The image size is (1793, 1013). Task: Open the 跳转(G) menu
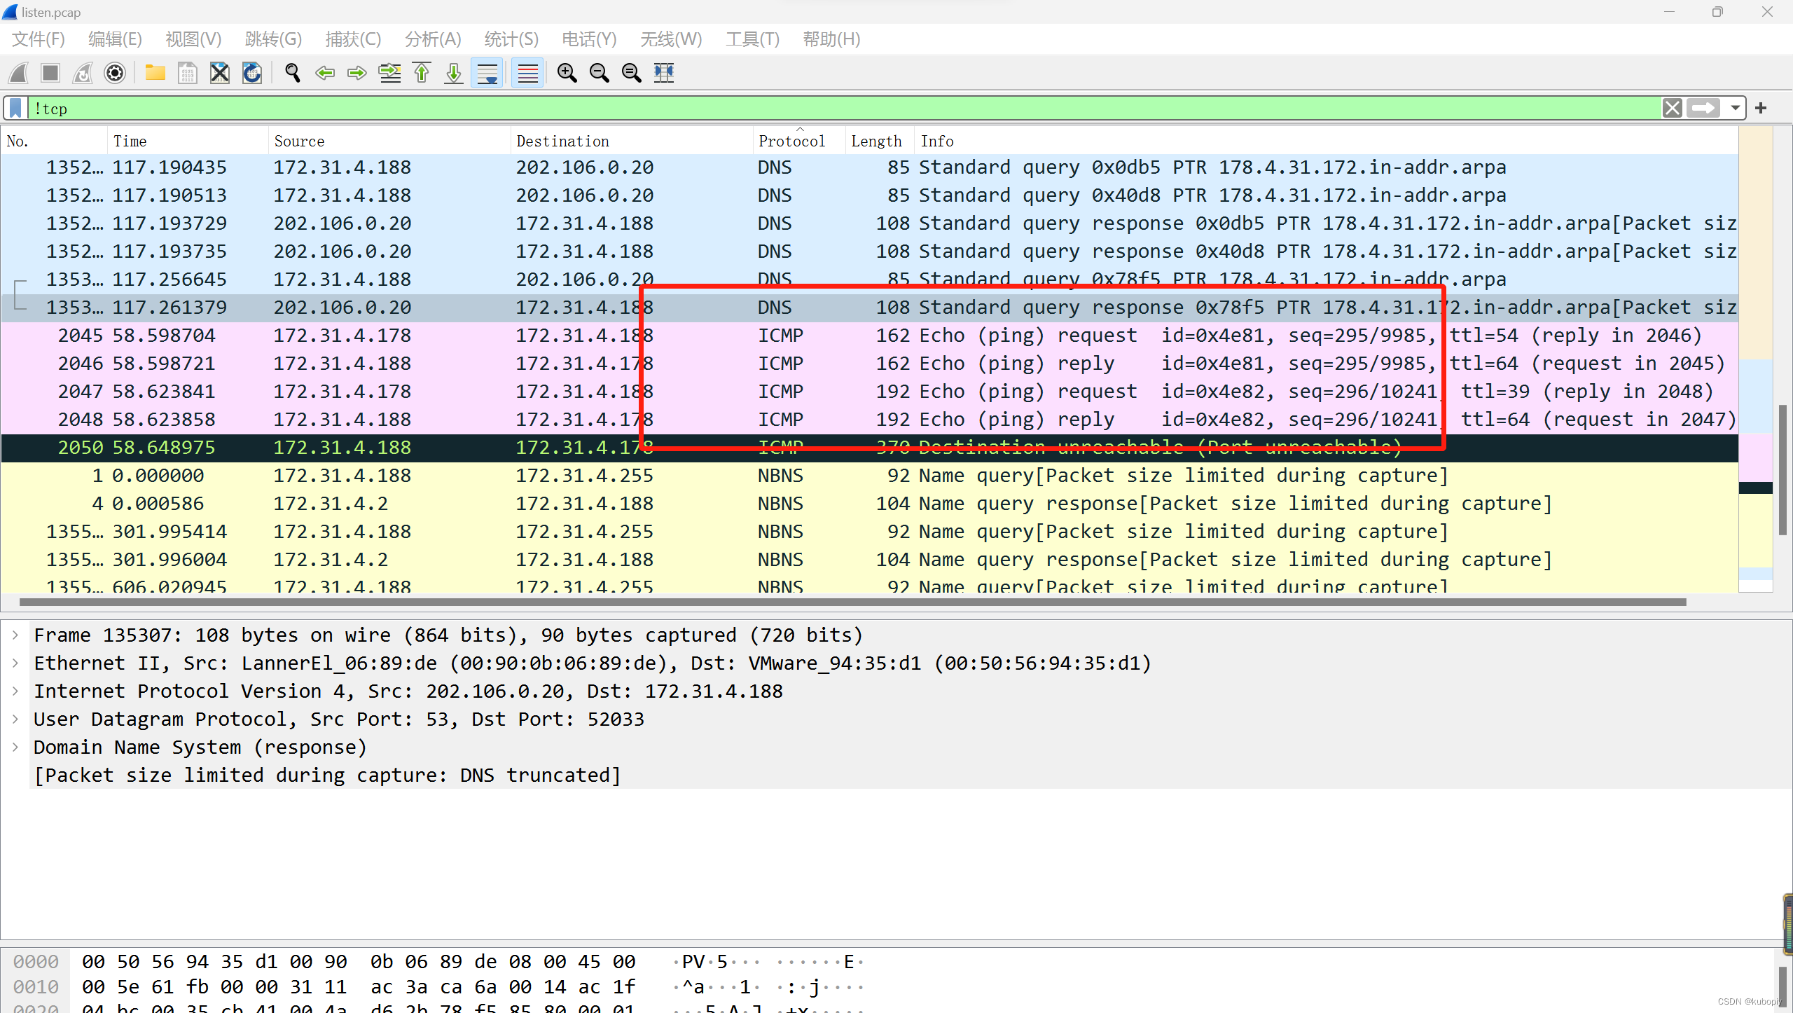click(x=273, y=39)
